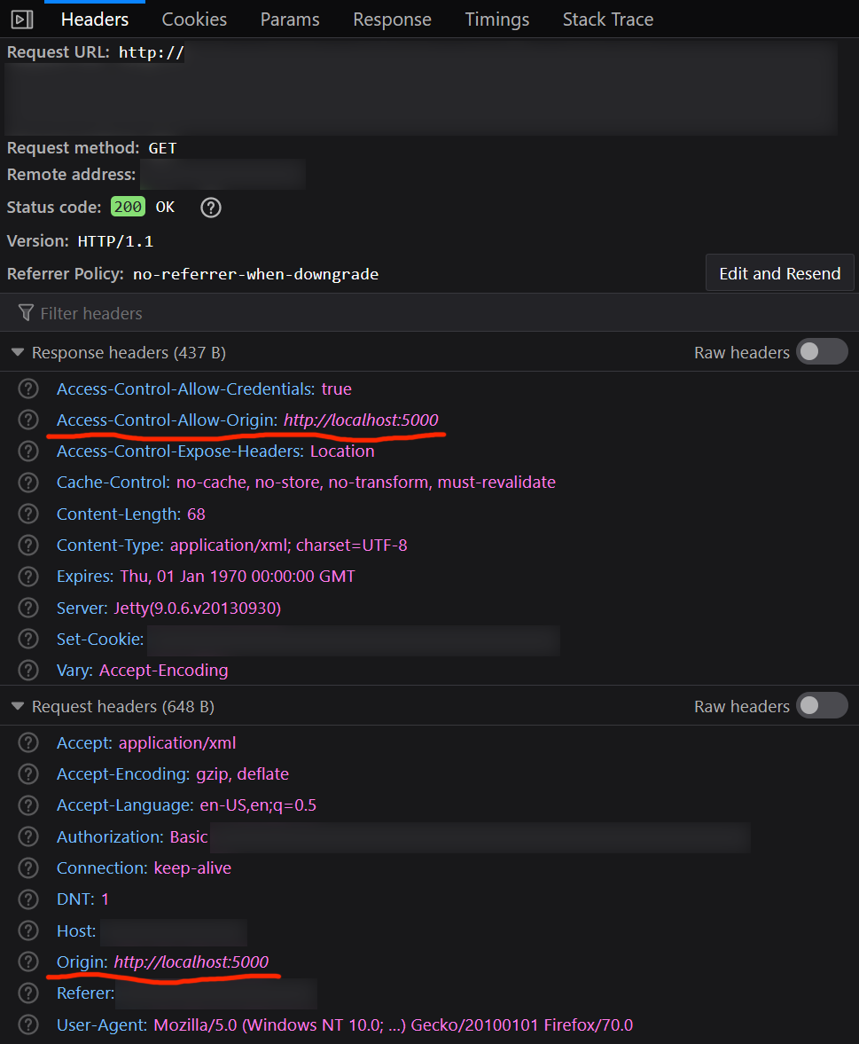Focus the Filter headers input field
This screenshot has height=1044, width=859.
click(429, 313)
